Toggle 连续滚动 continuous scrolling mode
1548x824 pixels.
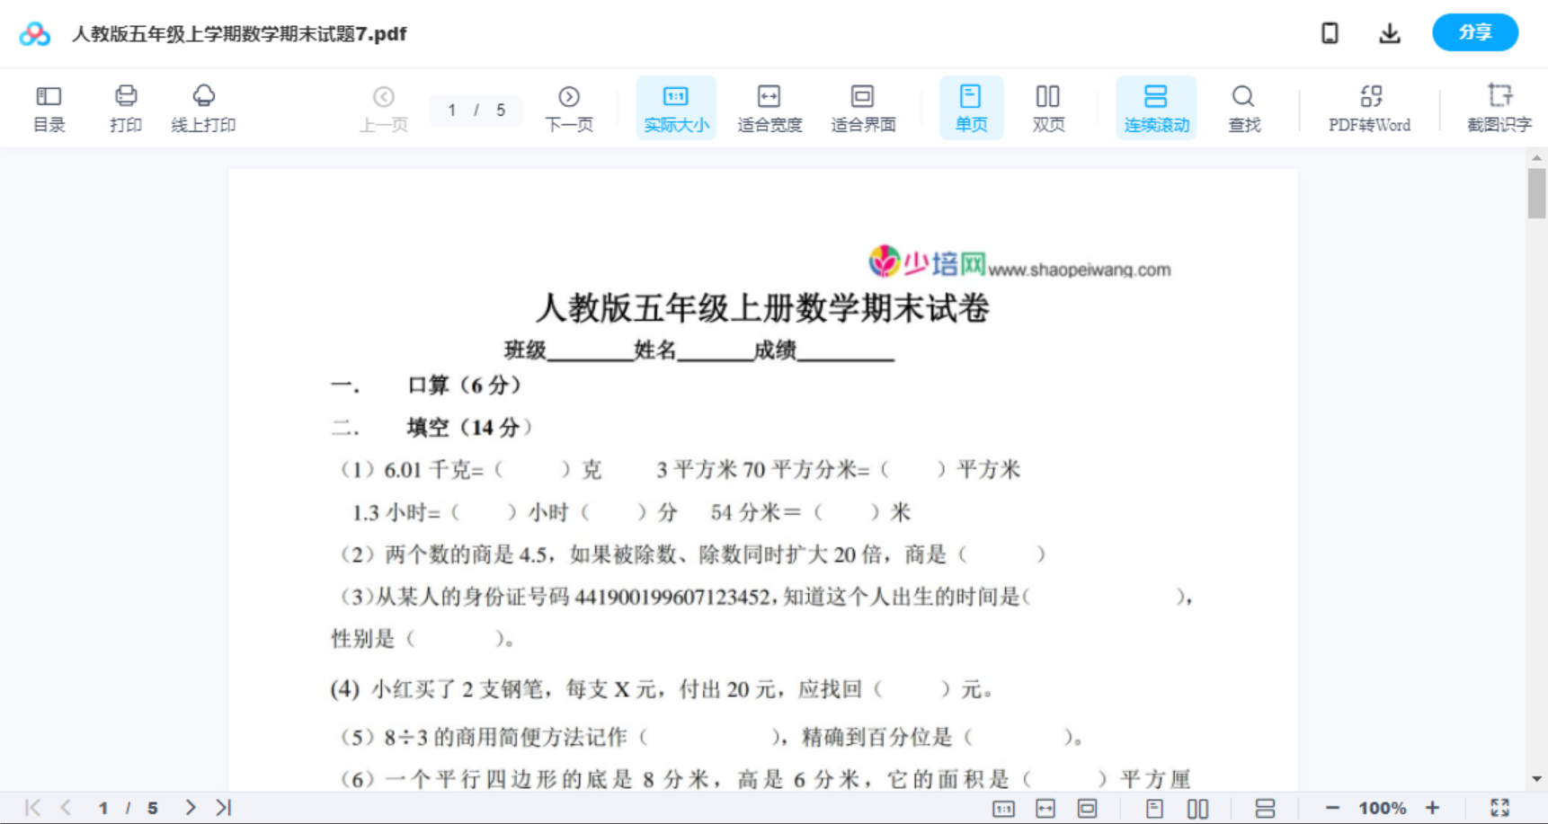pyautogui.click(x=1156, y=107)
